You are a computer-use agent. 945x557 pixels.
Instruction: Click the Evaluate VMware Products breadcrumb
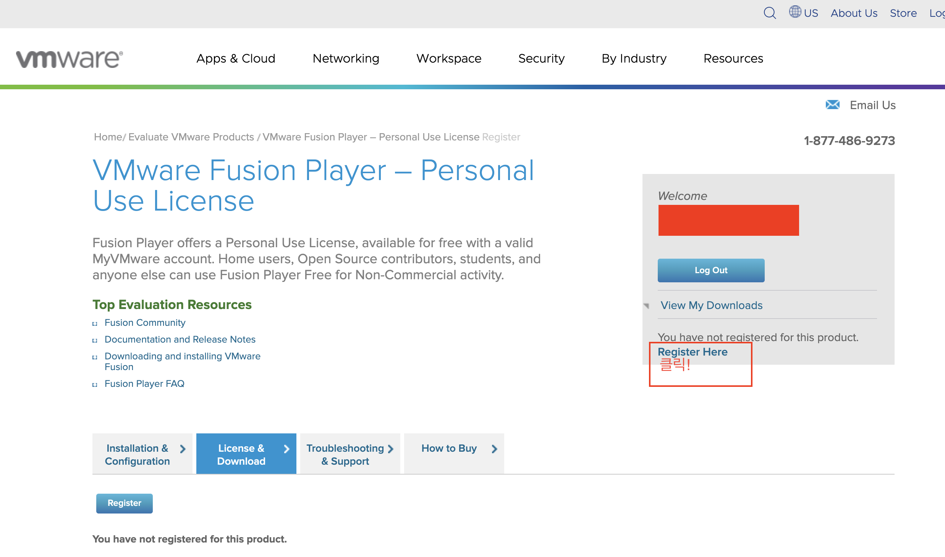[191, 137]
